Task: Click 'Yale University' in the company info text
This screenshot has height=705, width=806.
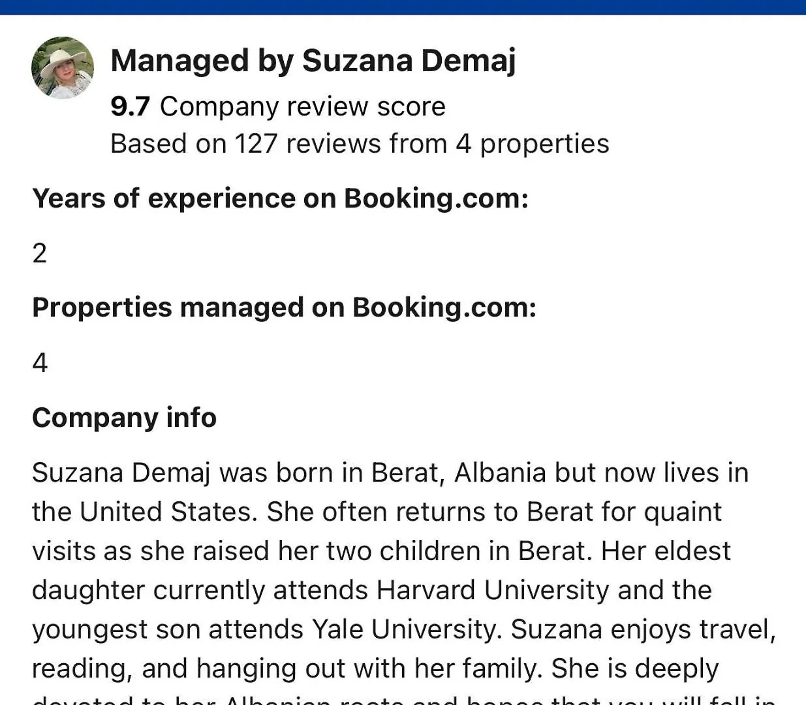Action: click(405, 629)
